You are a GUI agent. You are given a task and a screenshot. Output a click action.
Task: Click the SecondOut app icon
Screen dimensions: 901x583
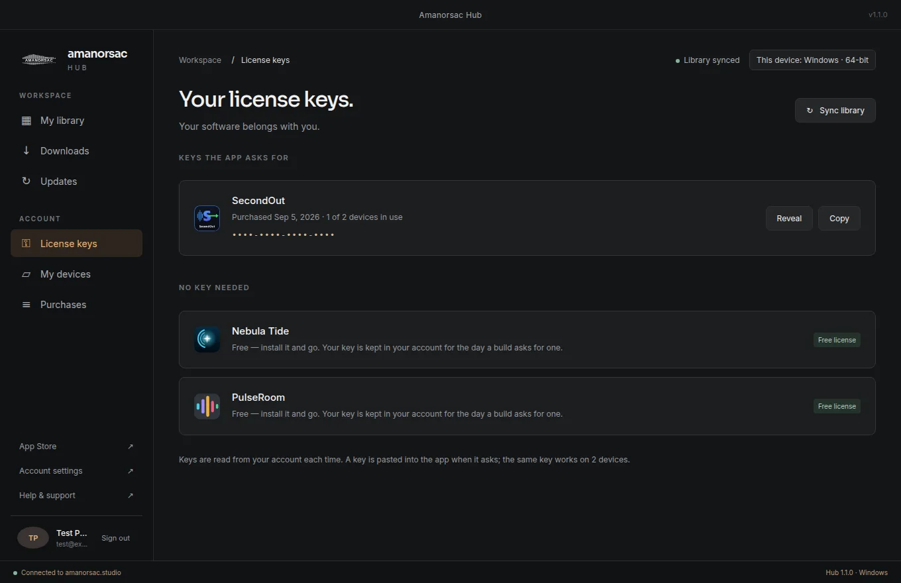tap(207, 218)
